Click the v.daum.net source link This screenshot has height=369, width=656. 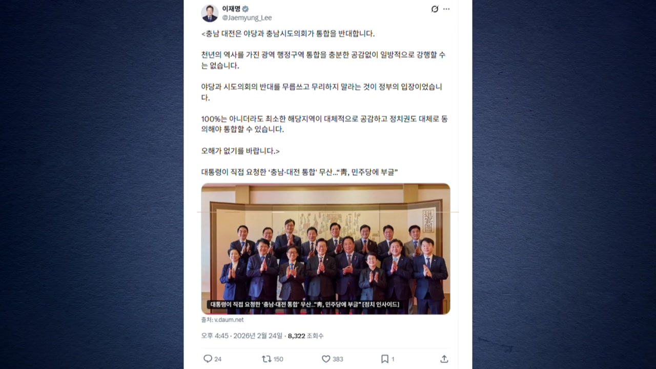[229, 320]
